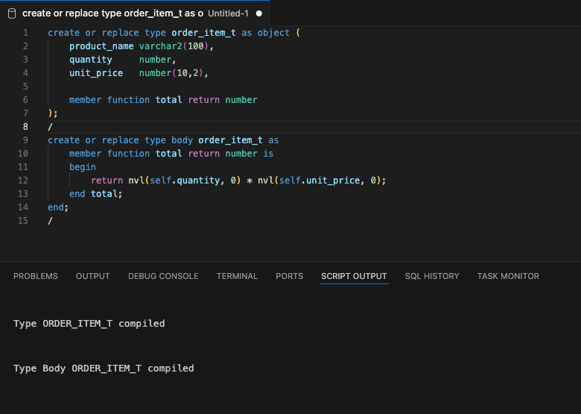Screen dimensions: 581x414
Task: Click line number 8 in the gutter
Action: click(x=25, y=127)
